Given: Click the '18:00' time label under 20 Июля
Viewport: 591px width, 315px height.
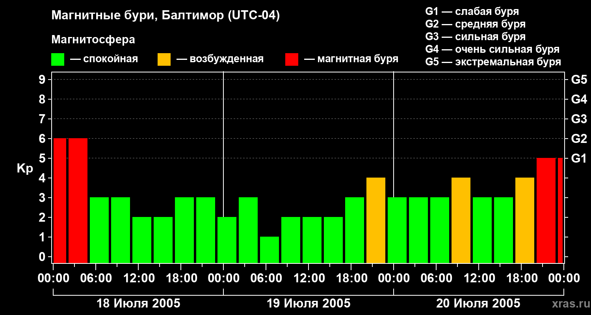Looking at the screenshot, I should click(x=521, y=278).
